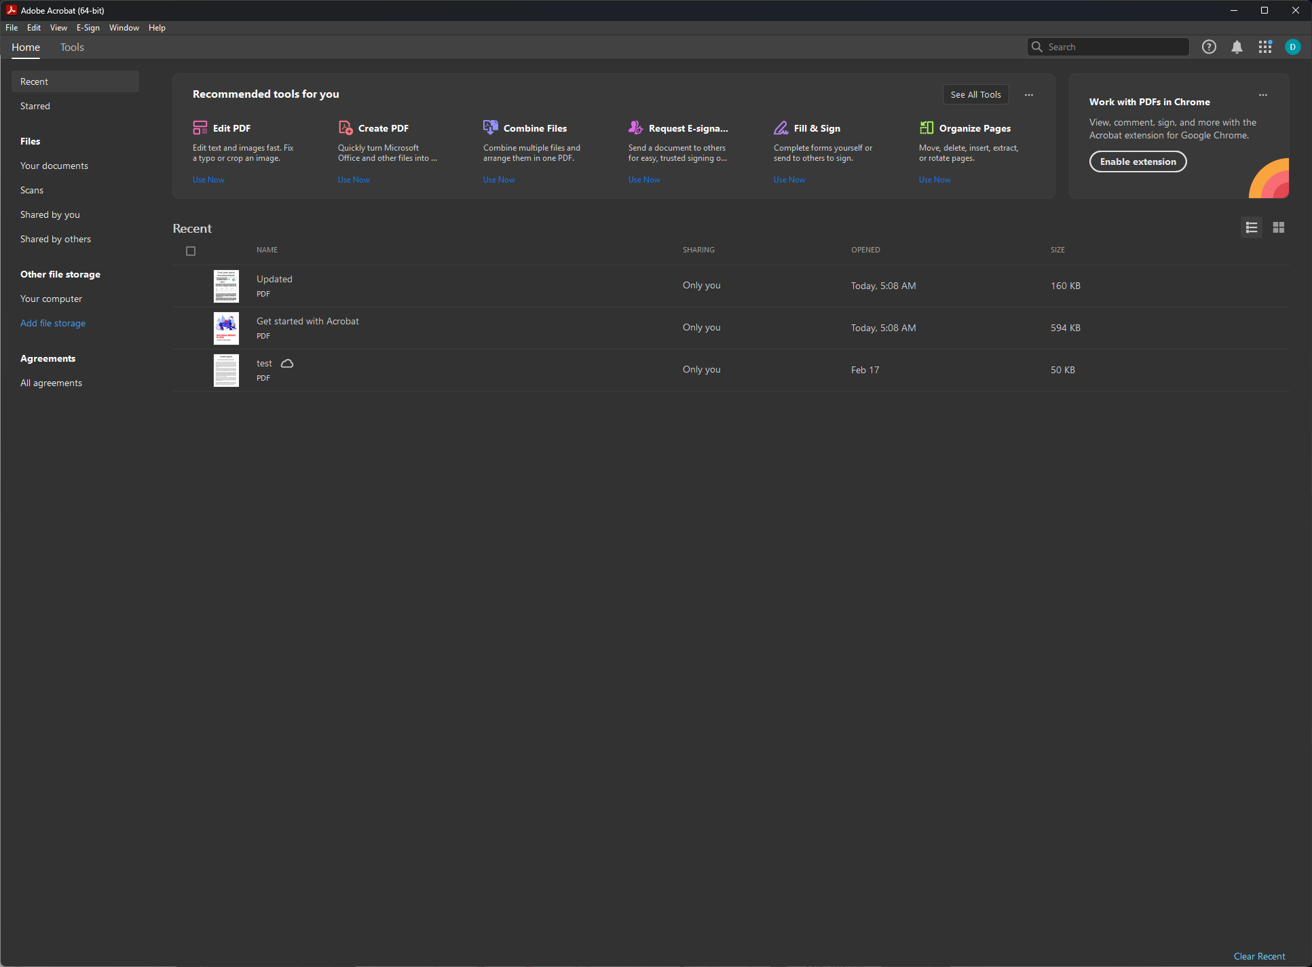The width and height of the screenshot is (1312, 967).
Task: Open the notifications bell
Action: pyautogui.click(x=1237, y=47)
